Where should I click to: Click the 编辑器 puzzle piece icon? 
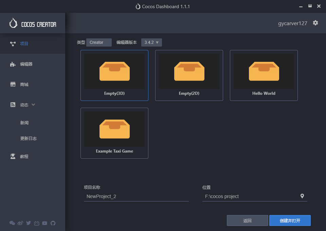pos(13,64)
